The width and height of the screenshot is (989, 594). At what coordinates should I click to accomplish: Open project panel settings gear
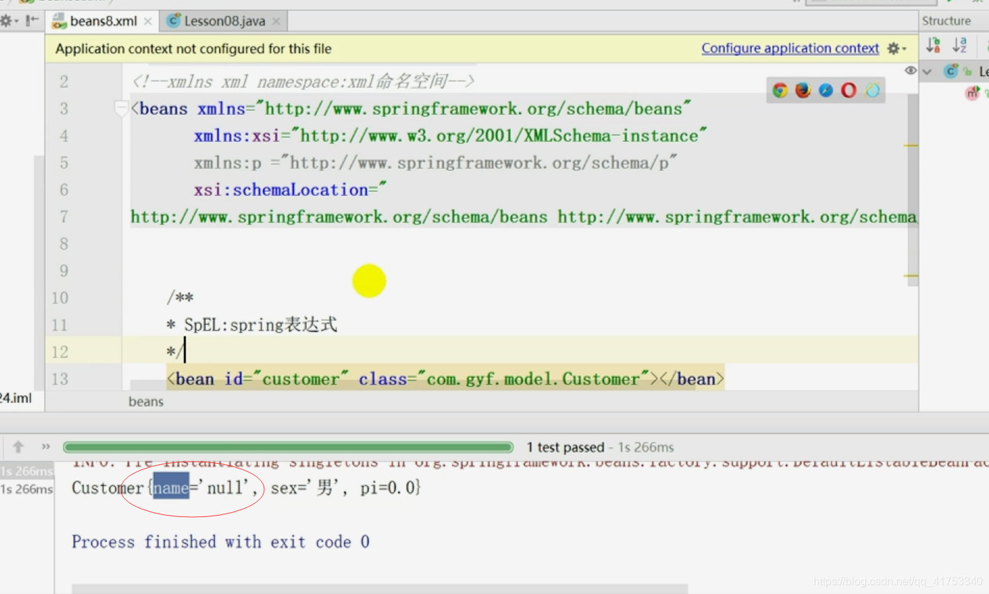[x=8, y=21]
